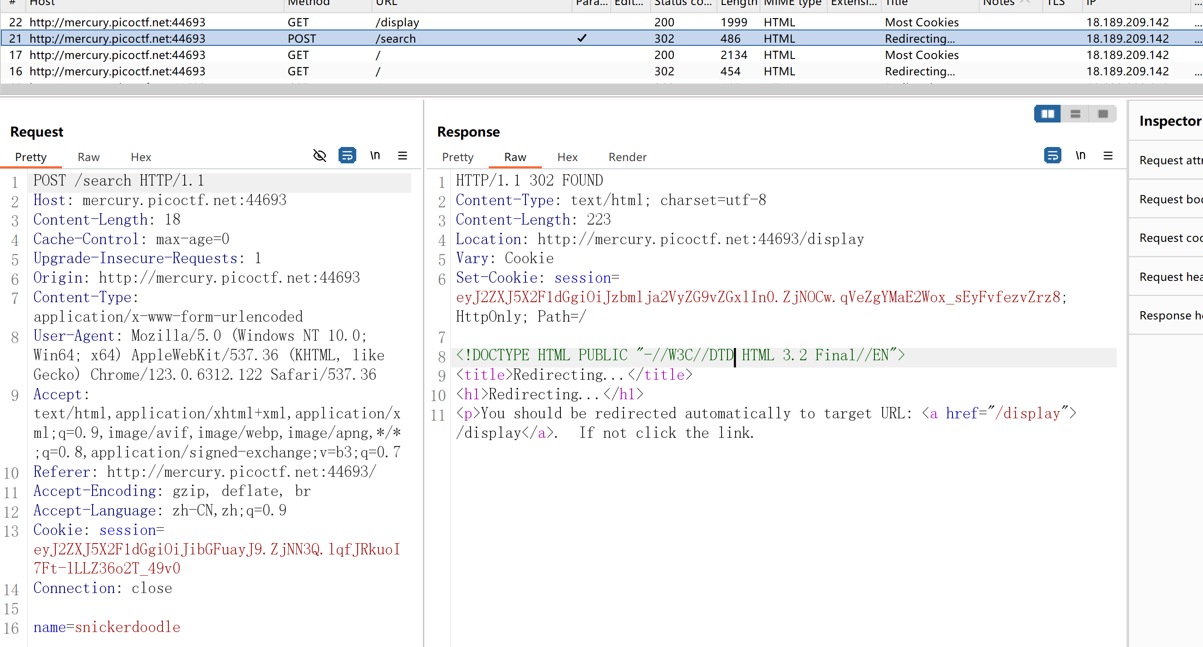
Task: Open Response pane hamburger options menu
Action: coord(1108,156)
